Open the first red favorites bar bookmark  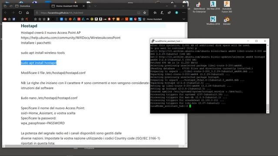click(5, 19)
